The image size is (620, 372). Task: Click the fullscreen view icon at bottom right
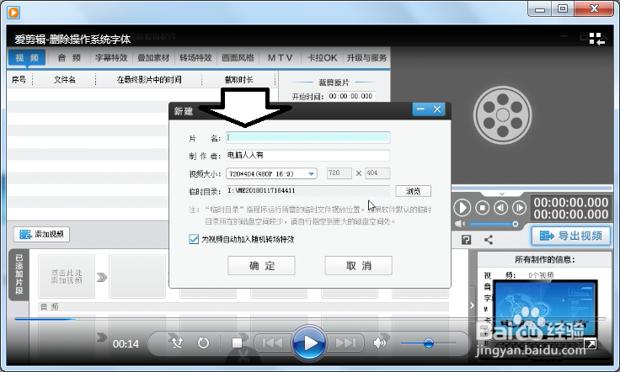click(590, 344)
